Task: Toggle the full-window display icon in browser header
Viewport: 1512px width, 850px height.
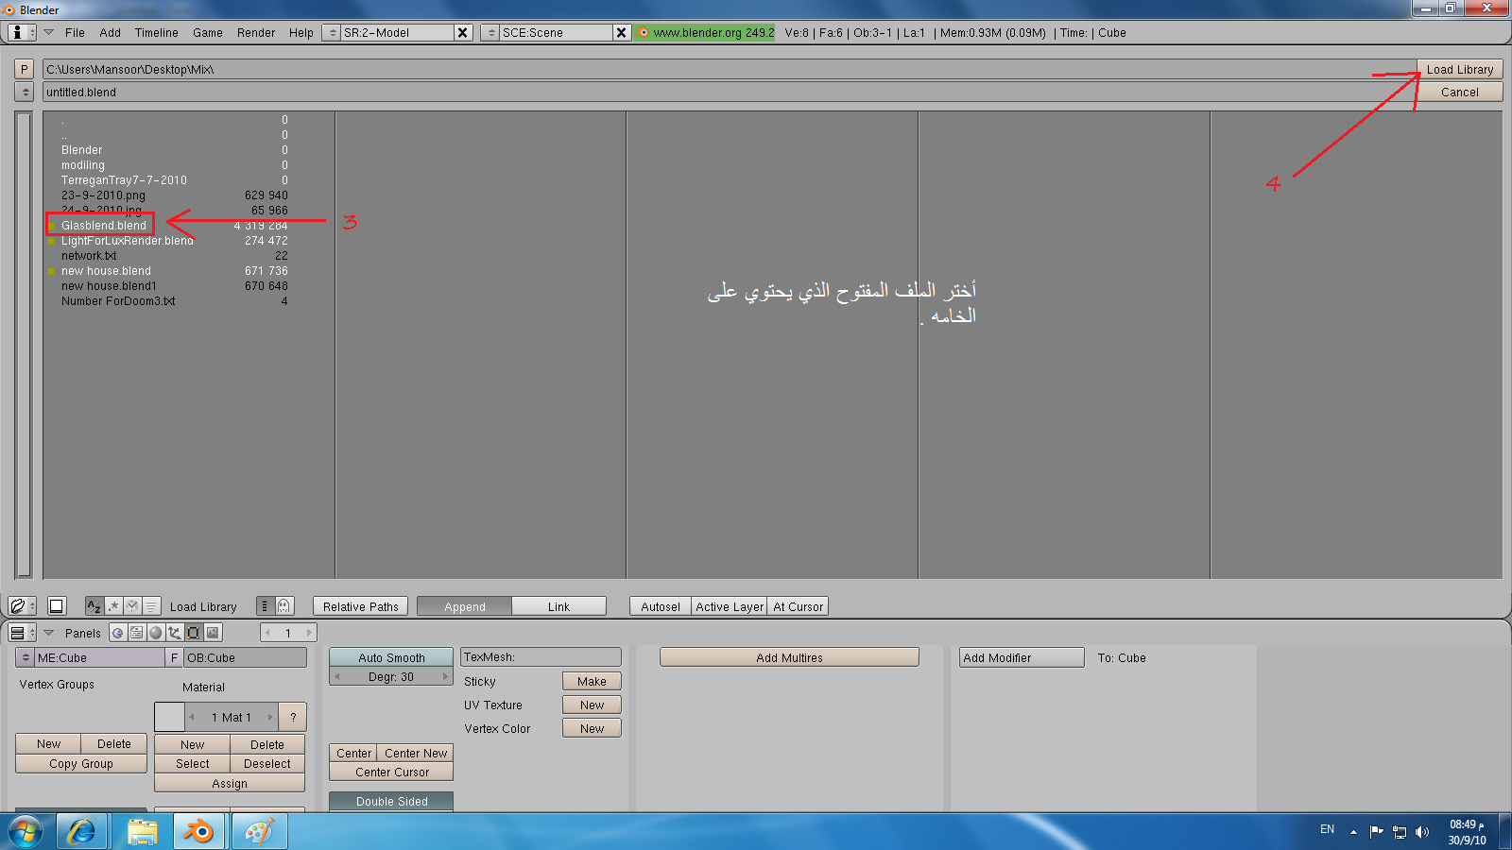Action: tap(57, 606)
